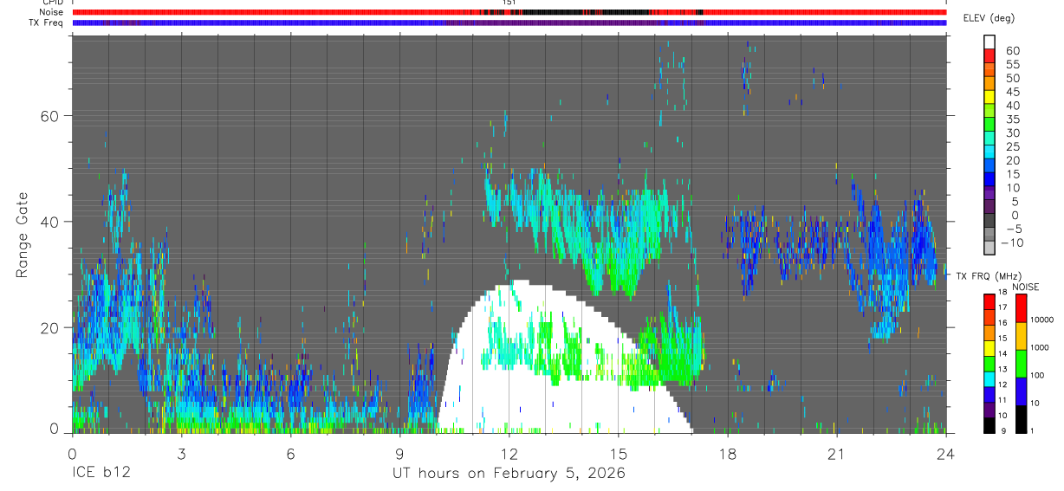The width and height of the screenshot is (1064, 491).
Task: Click the '45' value in elevation legend
Action: pos(1012,91)
